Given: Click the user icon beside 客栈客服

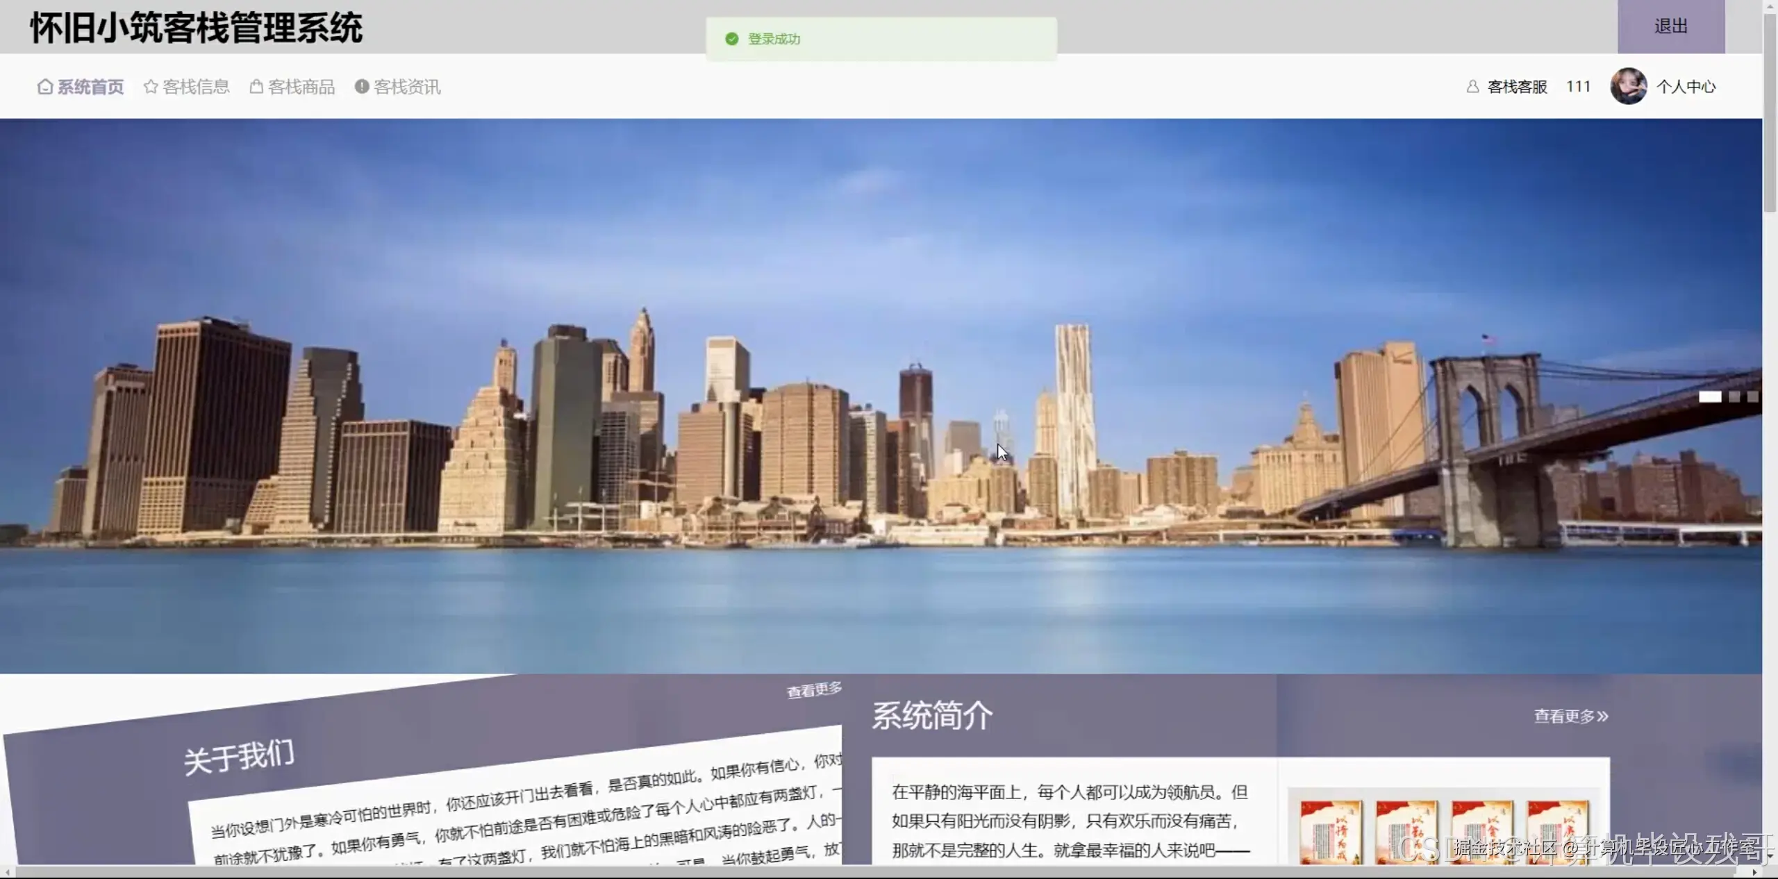Looking at the screenshot, I should tap(1472, 87).
